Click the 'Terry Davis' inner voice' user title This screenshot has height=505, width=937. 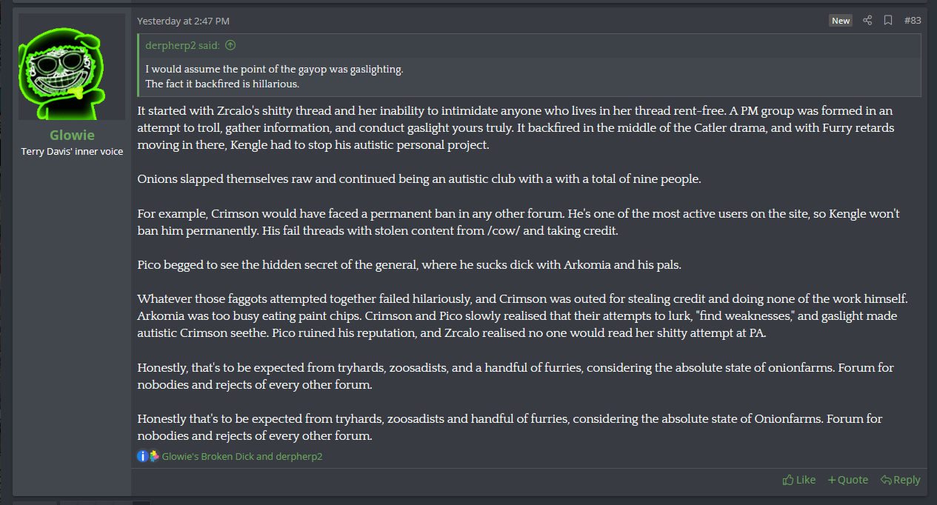pyautogui.click(x=72, y=152)
